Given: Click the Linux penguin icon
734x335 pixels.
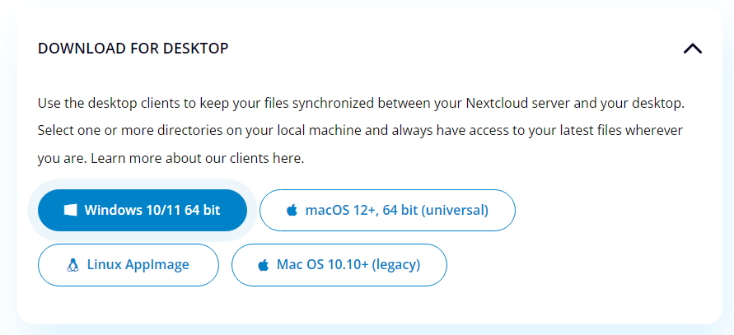Looking at the screenshot, I should [72, 265].
